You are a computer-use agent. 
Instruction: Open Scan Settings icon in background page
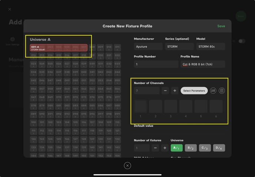[x=13, y=39]
